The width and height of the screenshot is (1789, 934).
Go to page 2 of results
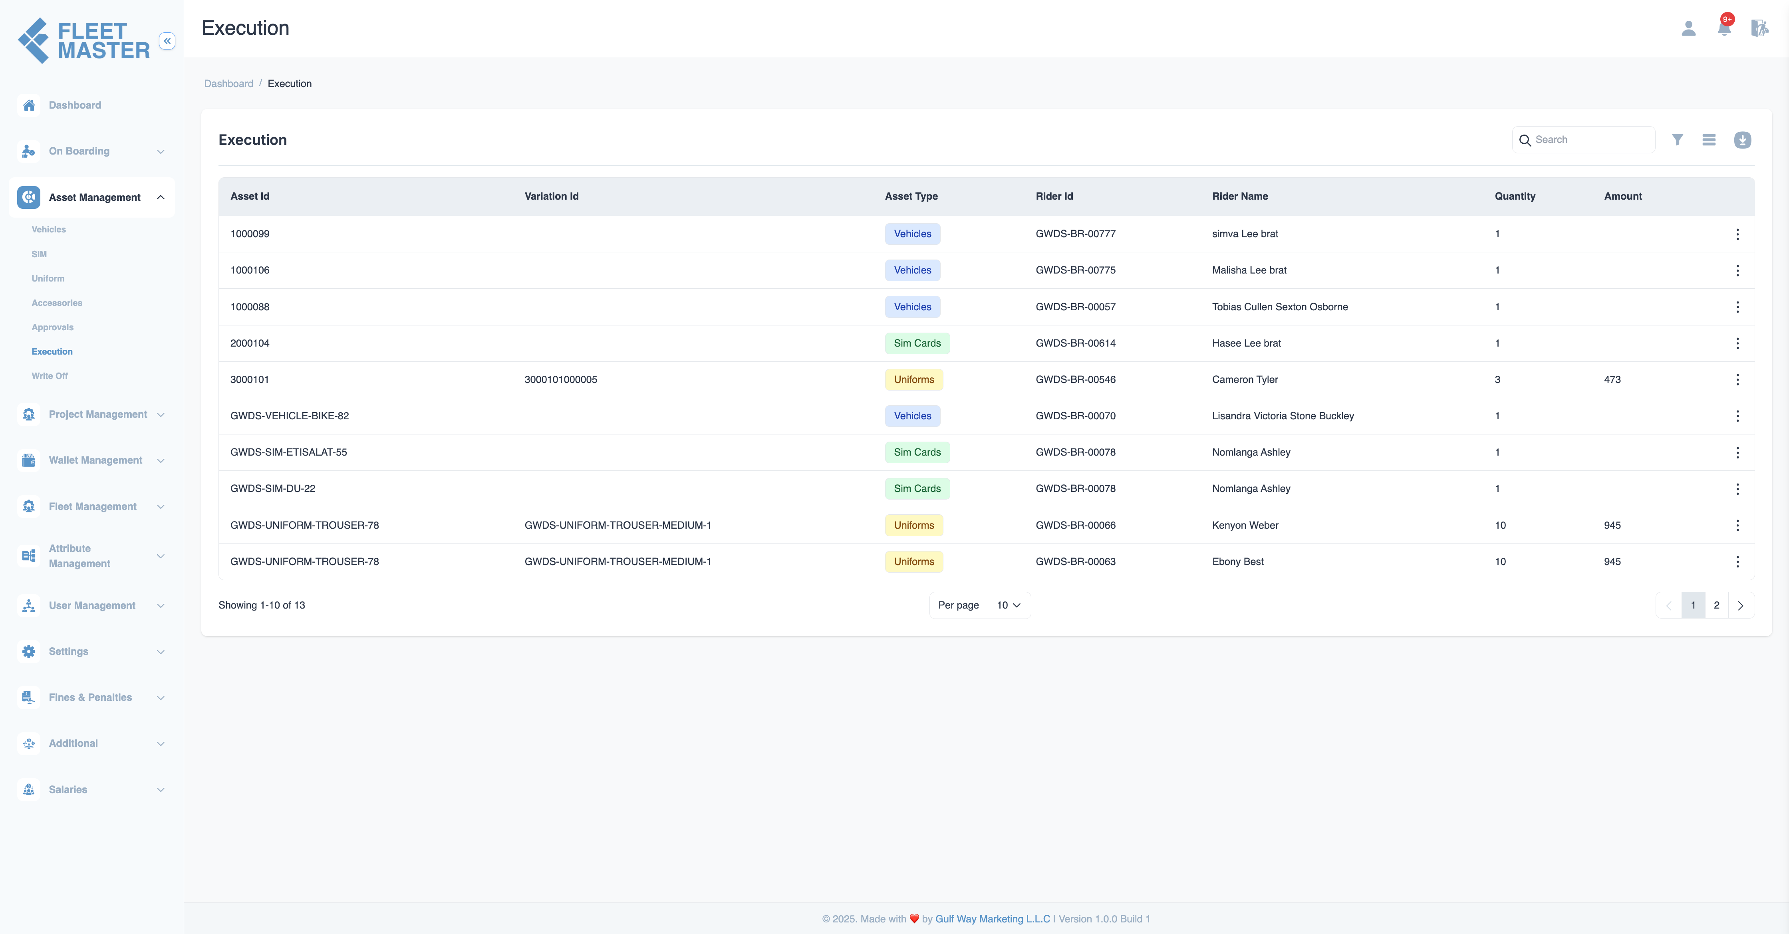tap(1716, 605)
